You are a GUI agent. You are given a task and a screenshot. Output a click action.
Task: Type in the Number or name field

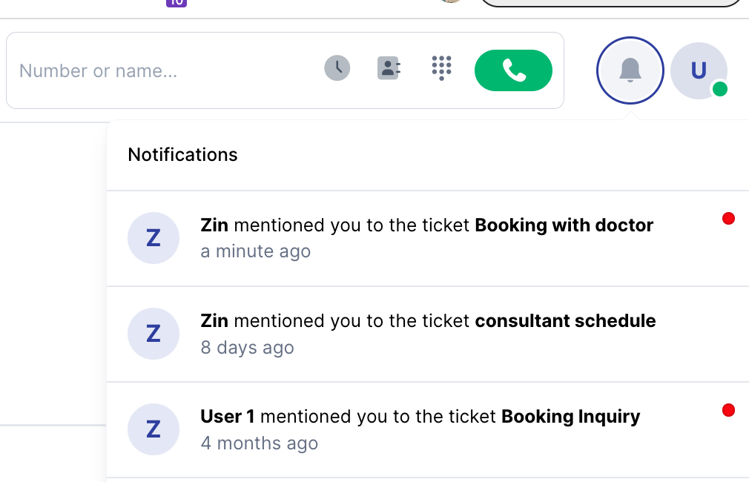(163, 71)
